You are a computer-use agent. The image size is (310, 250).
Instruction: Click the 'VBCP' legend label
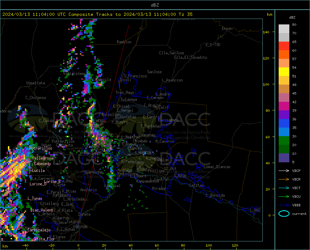tap(296, 171)
